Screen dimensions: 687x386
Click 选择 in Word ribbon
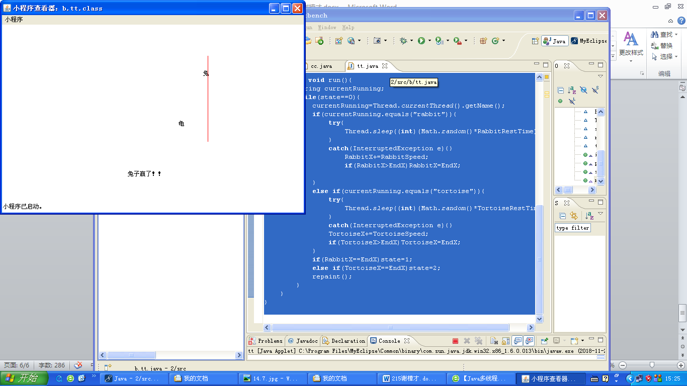pyautogui.click(x=664, y=56)
